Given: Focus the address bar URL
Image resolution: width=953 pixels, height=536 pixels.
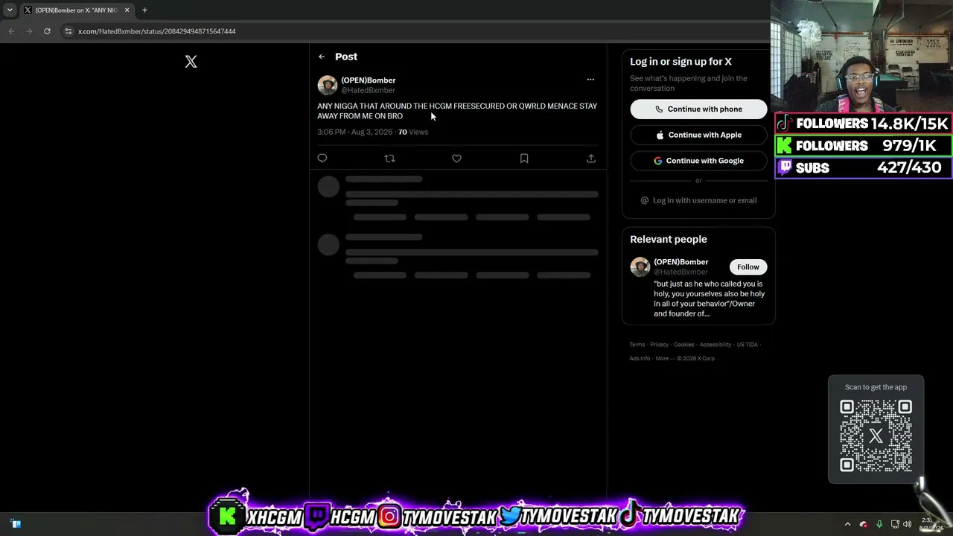Looking at the screenshot, I should click(x=156, y=31).
